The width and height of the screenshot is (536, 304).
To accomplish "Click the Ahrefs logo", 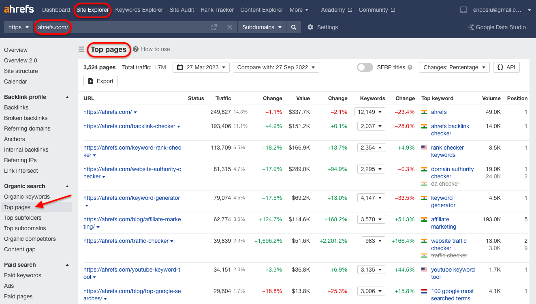I will pyautogui.click(x=18, y=9).
